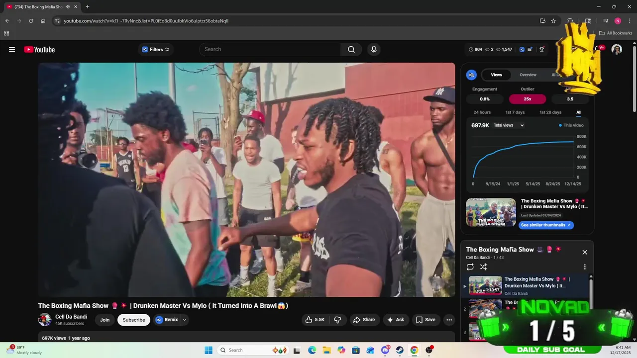The height and width of the screenshot is (358, 637).
Task: Select the 24 hours time range
Action: coord(482,112)
